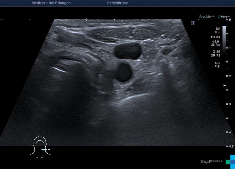235x169 pixels.
Task: Click the diamond marker on top width scale
Action: tap(86, 19)
